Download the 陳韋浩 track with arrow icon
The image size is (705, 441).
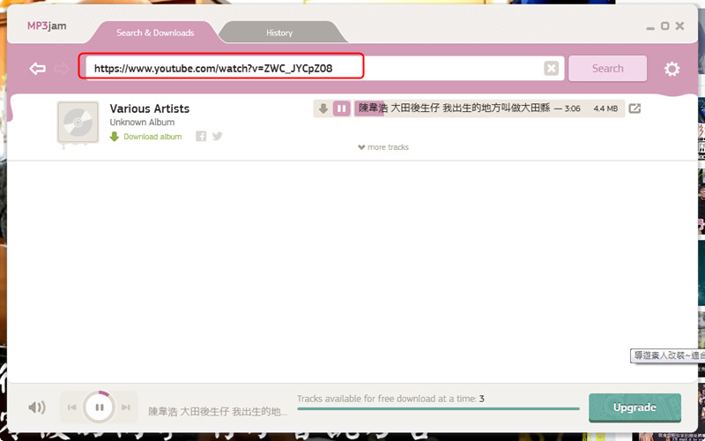[323, 108]
